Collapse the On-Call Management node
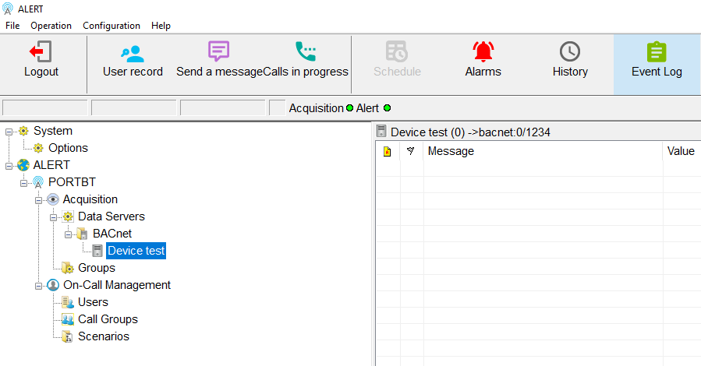Image resolution: width=701 pixels, height=366 pixels. click(39, 285)
